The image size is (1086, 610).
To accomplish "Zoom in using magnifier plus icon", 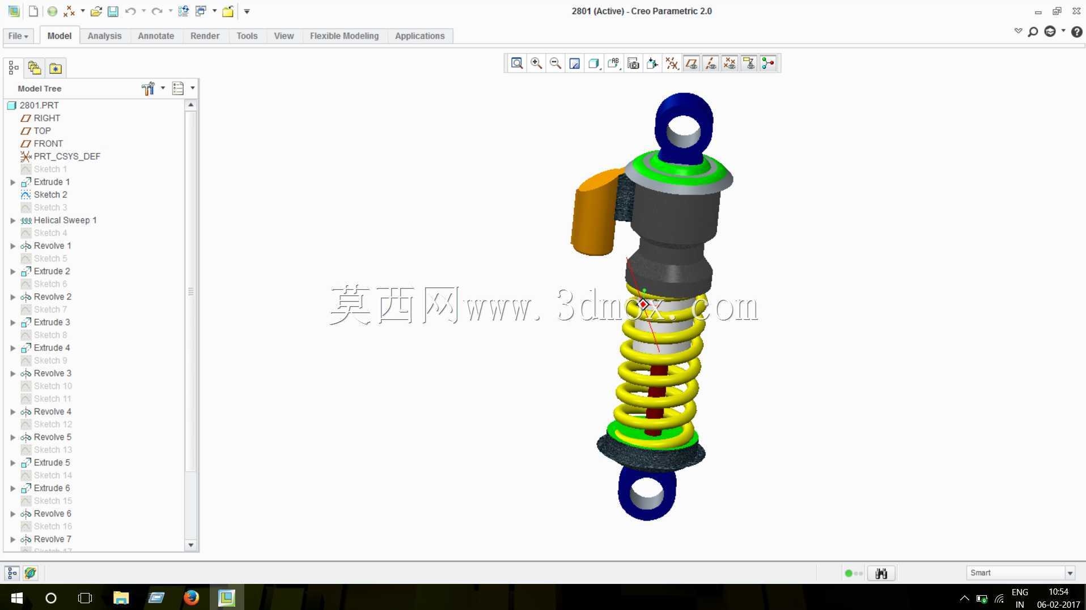I will (x=536, y=63).
